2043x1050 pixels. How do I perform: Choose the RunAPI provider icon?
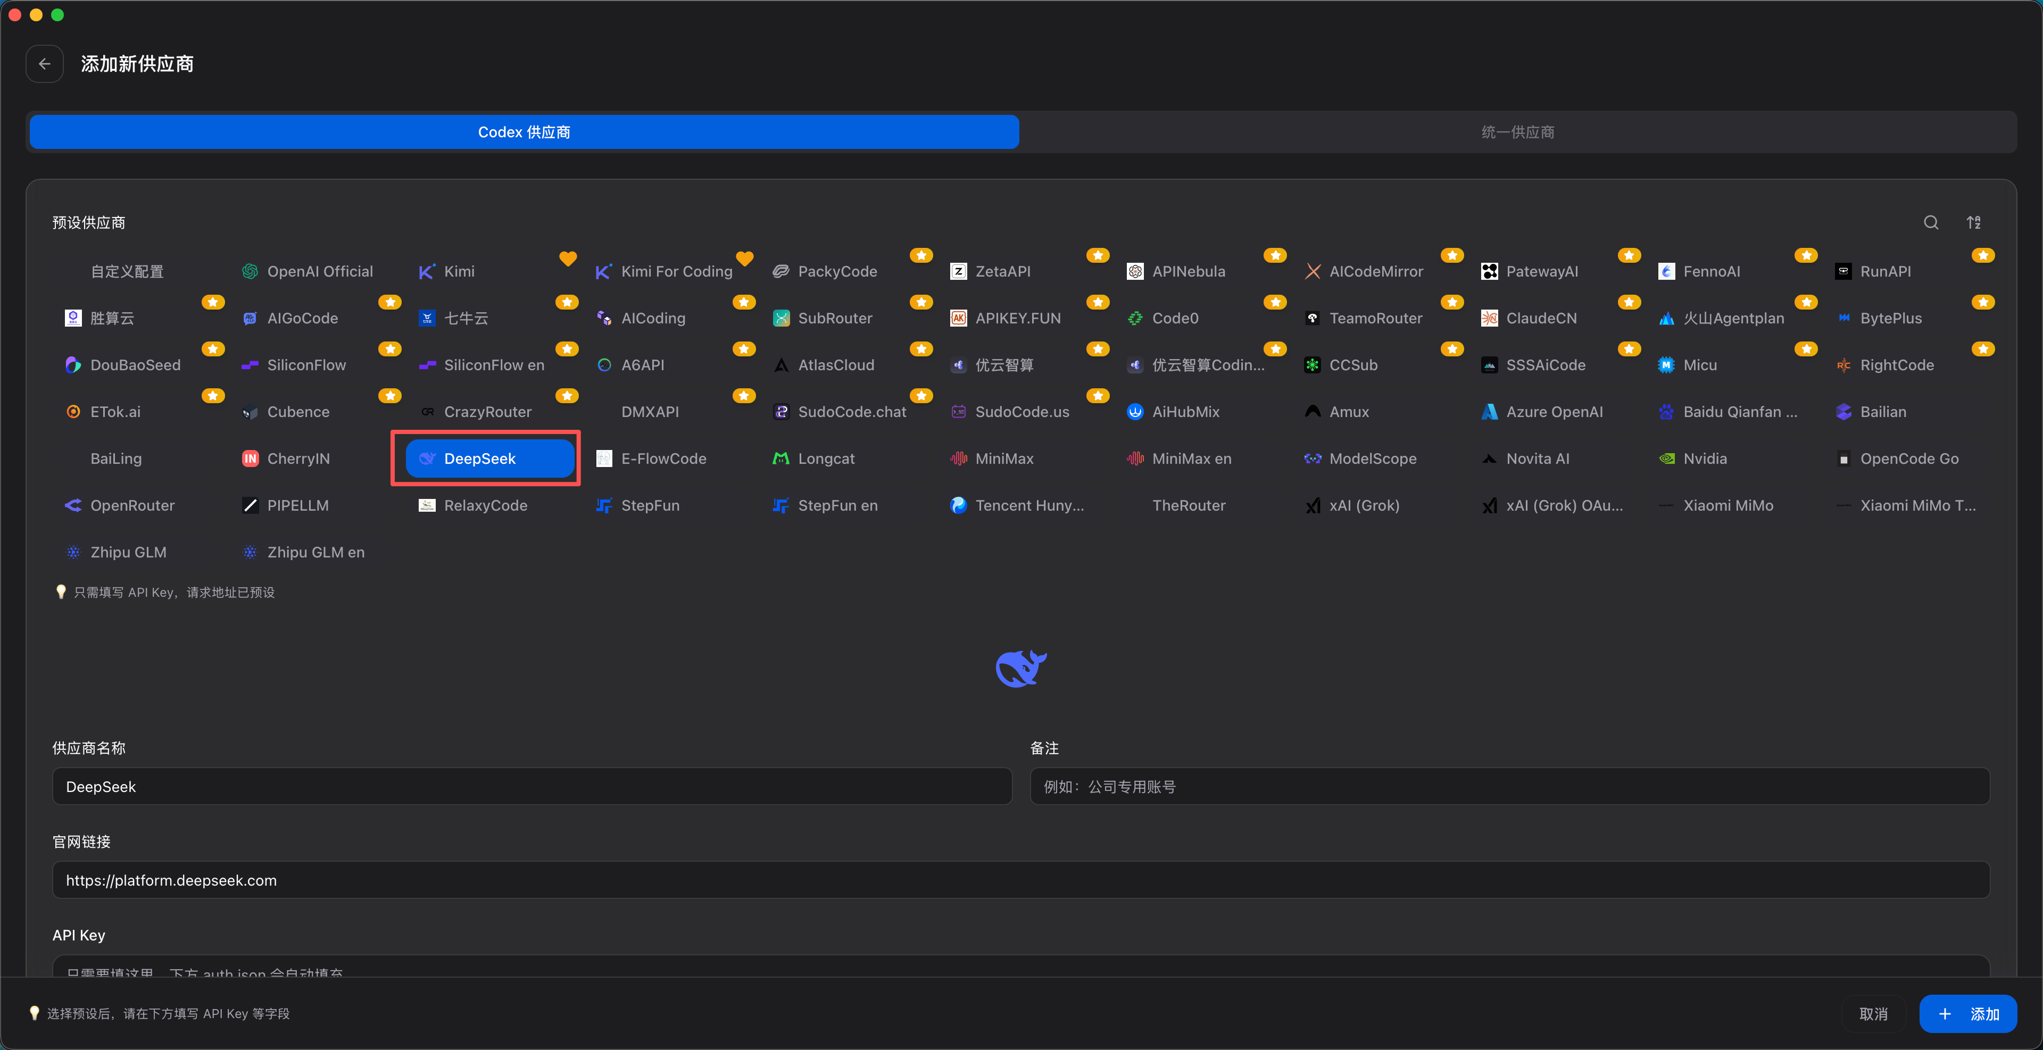[x=1843, y=271]
